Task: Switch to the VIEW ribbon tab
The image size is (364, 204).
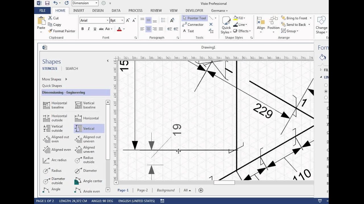Action: (173, 10)
